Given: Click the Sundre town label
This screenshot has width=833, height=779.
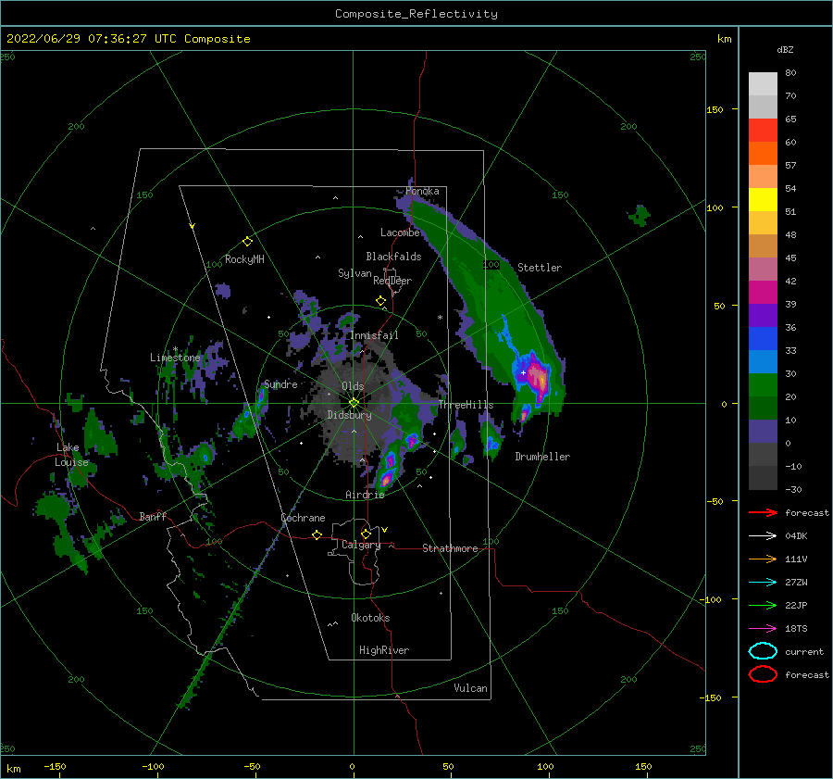Looking at the screenshot, I should click(x=280, y=383).
